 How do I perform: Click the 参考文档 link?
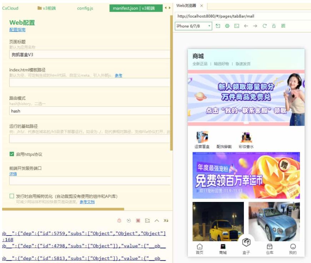[x=87, y=202]
